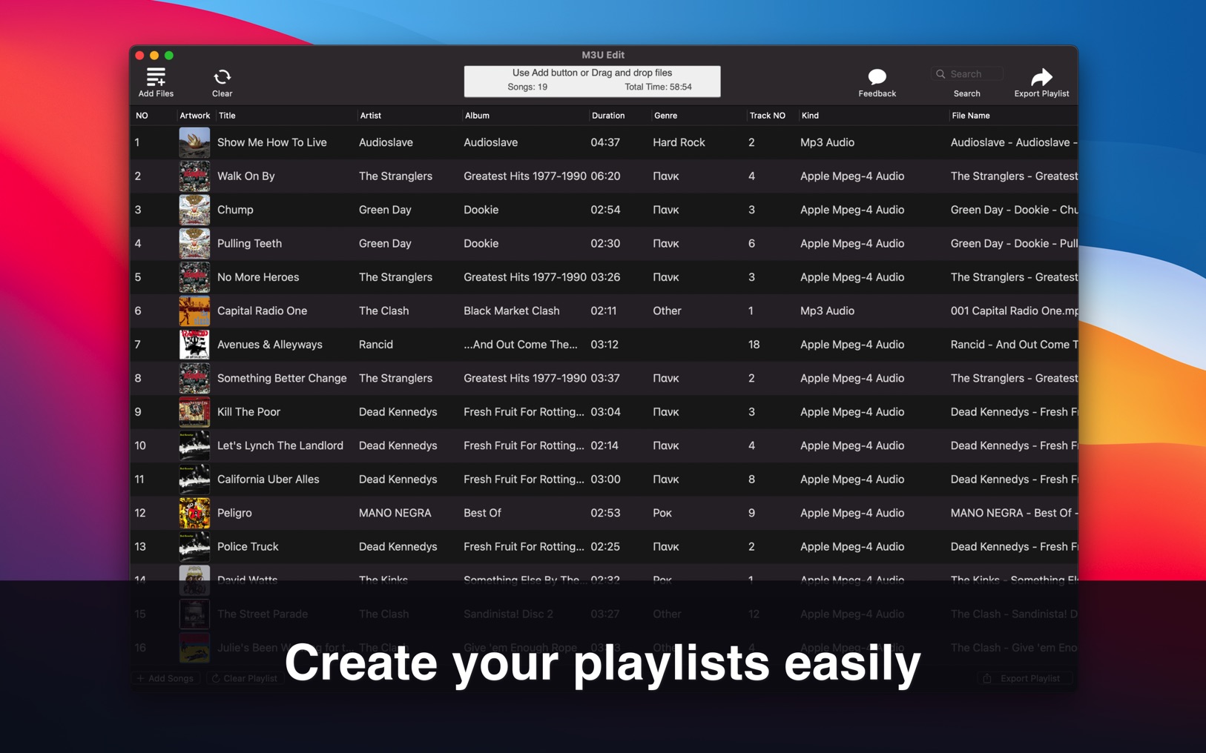Click the File Name column header
1206x753 pixels.
(x=971, y=116)
